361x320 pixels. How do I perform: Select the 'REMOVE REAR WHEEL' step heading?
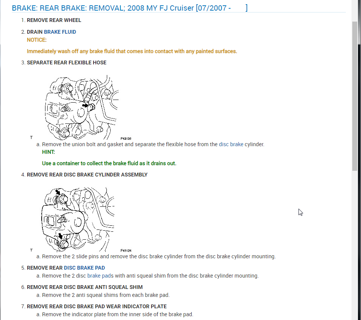[54, 20]
